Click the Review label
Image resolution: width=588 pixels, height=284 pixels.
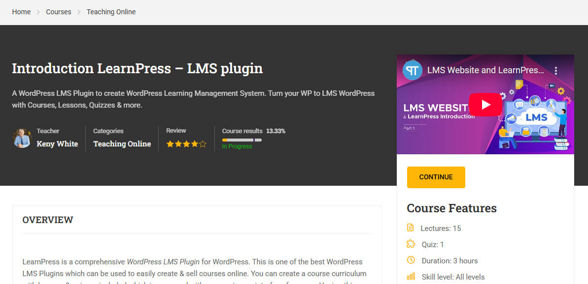(176, 130)
